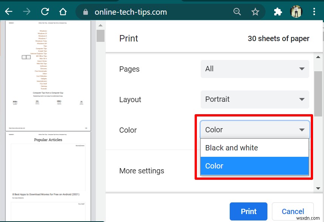The image size is (324, 222).
Task: Choose Color from the highlighted dropdown list
Action: [255, 166]
